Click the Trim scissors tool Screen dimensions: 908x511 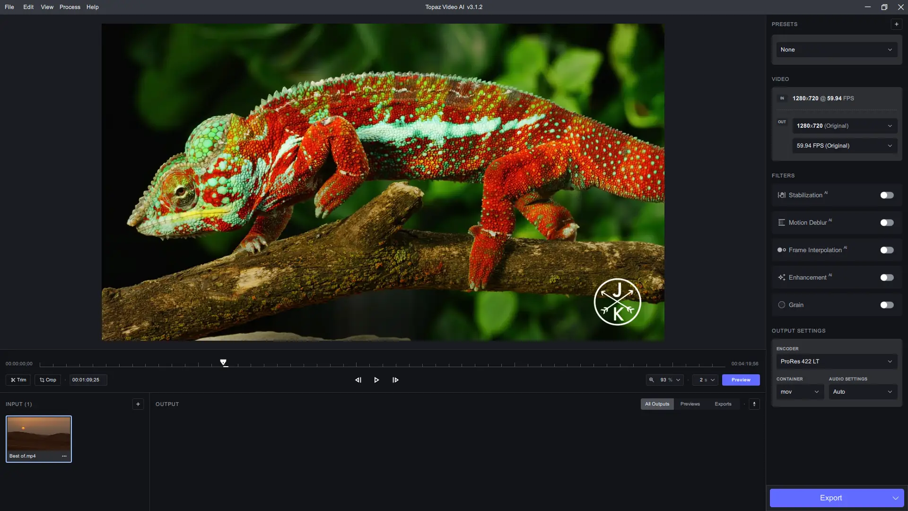pos(18,380)
